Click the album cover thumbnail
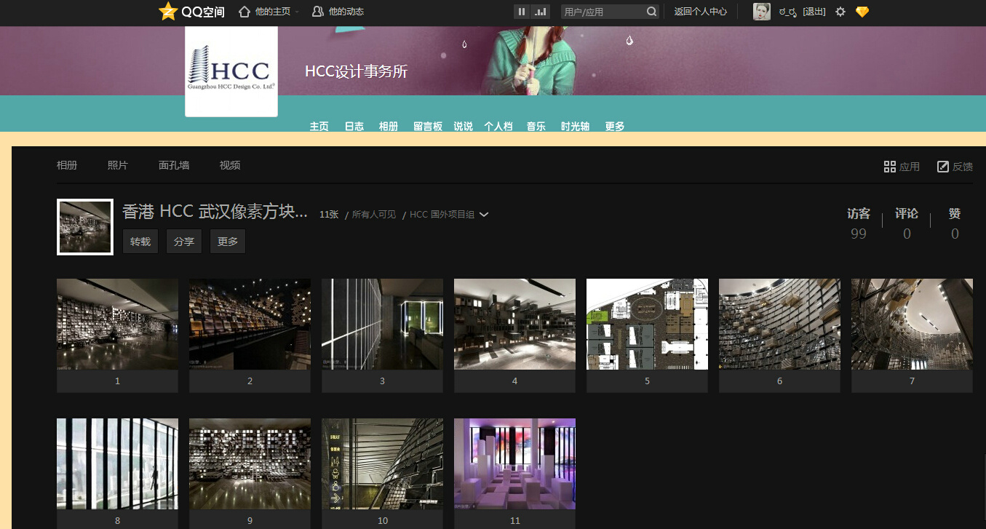This screenshot has height=529, width=986. point(85,227)
